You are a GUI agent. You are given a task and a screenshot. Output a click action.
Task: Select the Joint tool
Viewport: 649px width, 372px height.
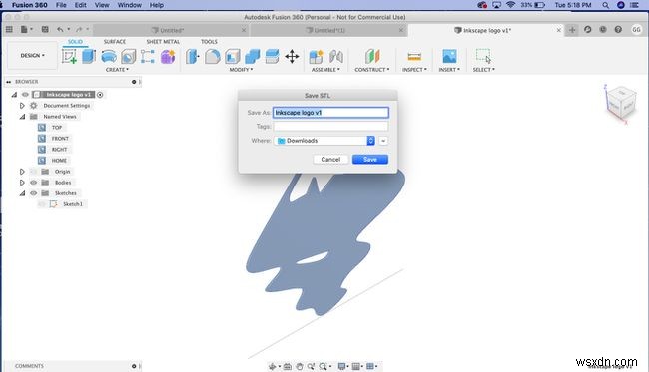point(336,57)
